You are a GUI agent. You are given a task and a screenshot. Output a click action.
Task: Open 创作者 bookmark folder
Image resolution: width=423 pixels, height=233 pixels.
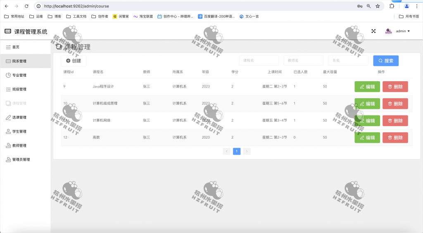click(x=100, y=16)
